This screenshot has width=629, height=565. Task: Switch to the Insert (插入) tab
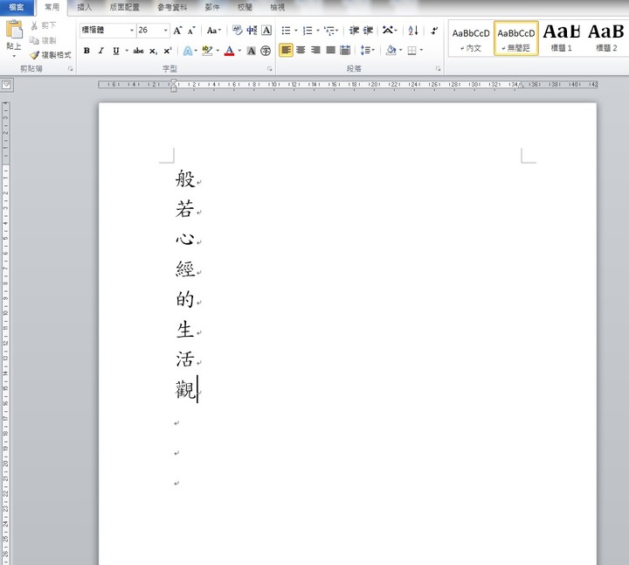84,7
